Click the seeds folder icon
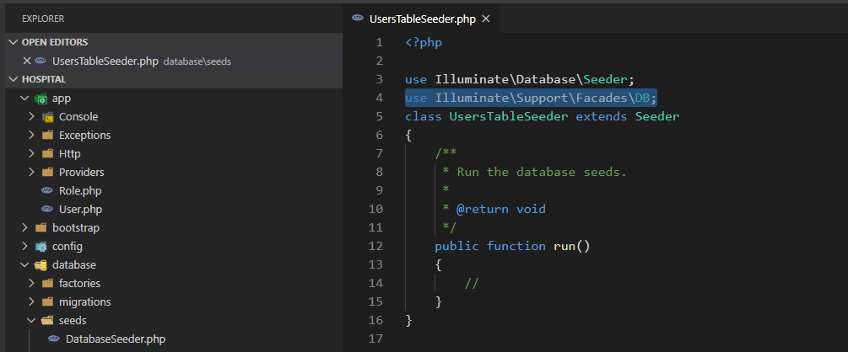848x352 pixels. tap(47, 321)
